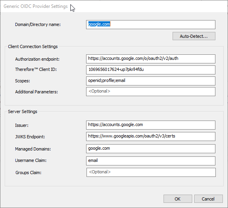
Task: Click the Issuer URL field
Action: tap(151, 125)
